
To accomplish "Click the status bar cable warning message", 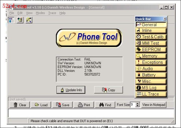I will [x=72, y=121].
